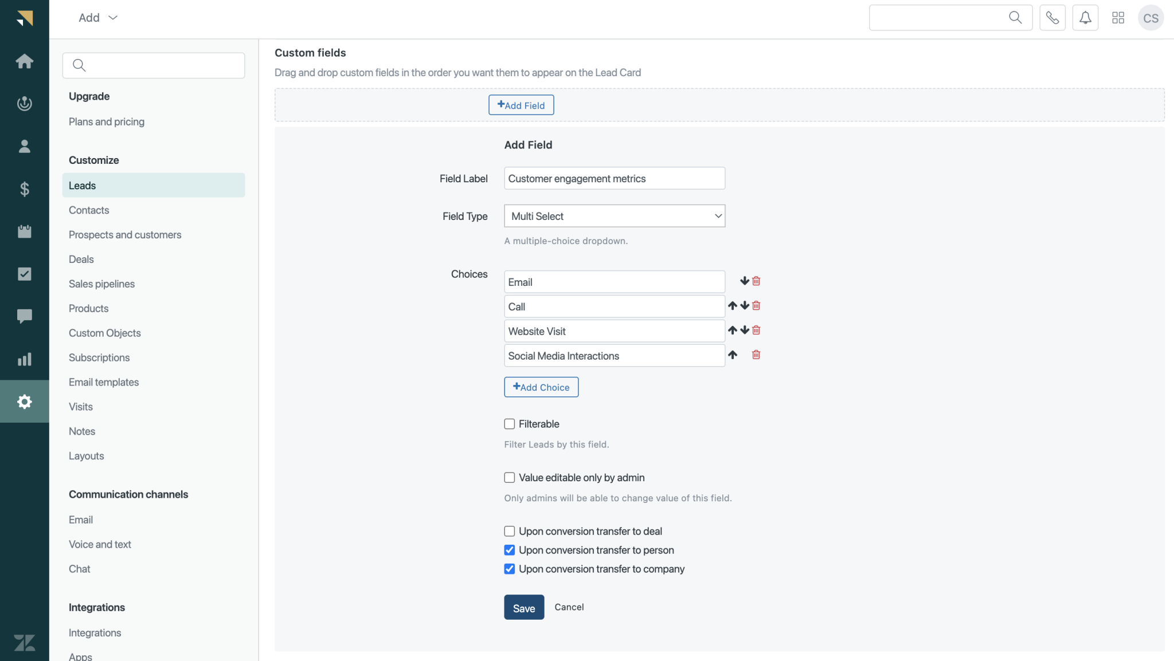Click the notifications bell icon
The image size is (1174, 661).
pyautogui.click(x=1085, y=17)
